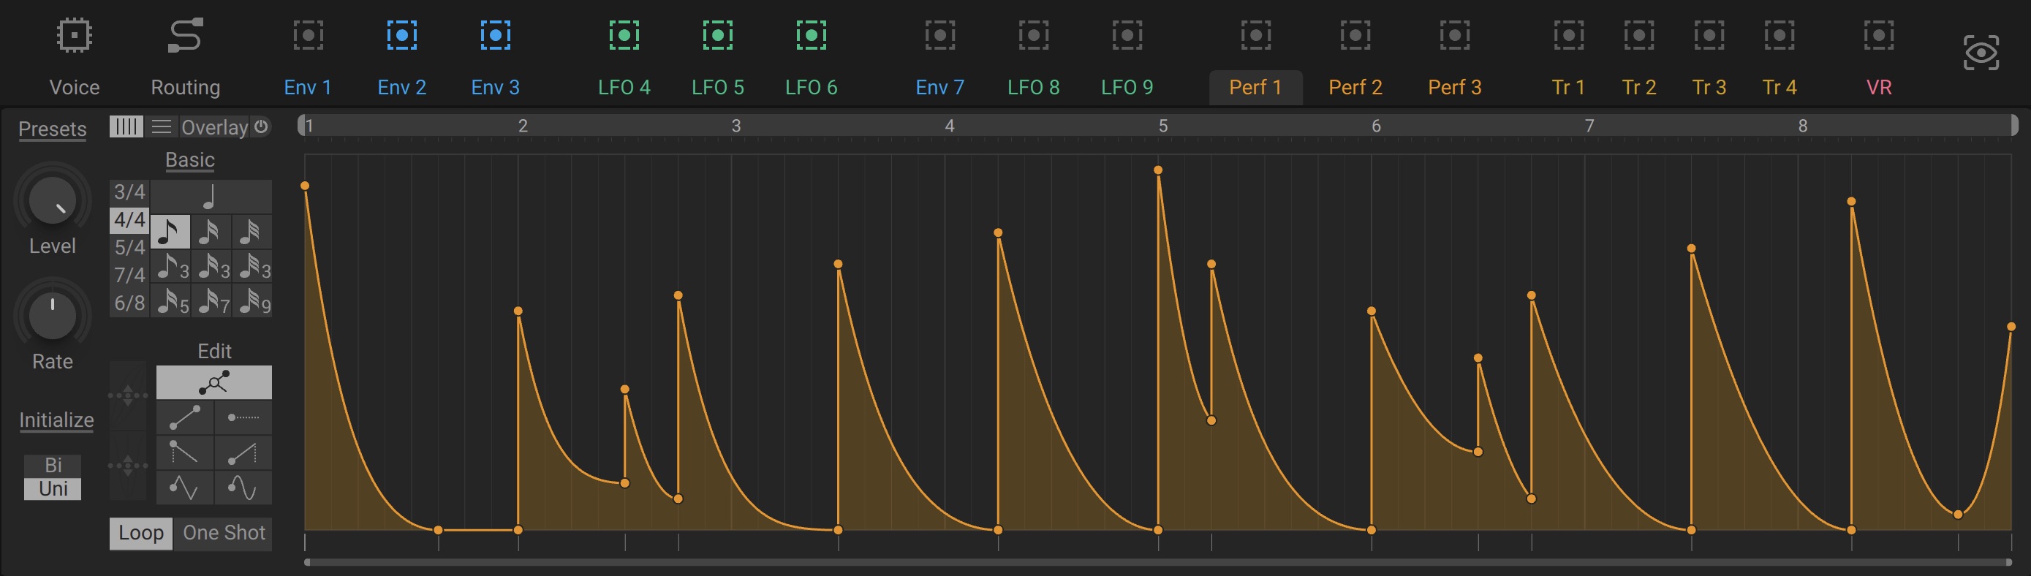
Task: Open the Routing tab
Action: (x=185, y=53)
